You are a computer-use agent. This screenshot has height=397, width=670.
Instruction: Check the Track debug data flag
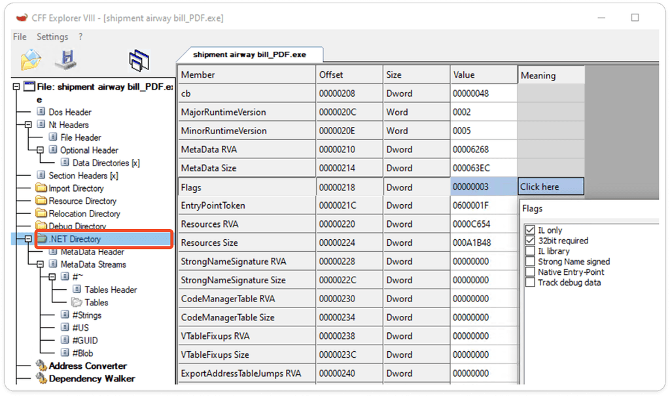pos(530,283)
